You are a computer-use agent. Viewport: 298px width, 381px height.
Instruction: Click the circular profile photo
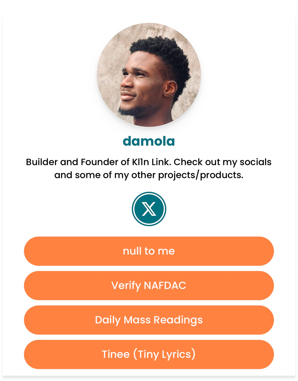(x=149, y=75)
